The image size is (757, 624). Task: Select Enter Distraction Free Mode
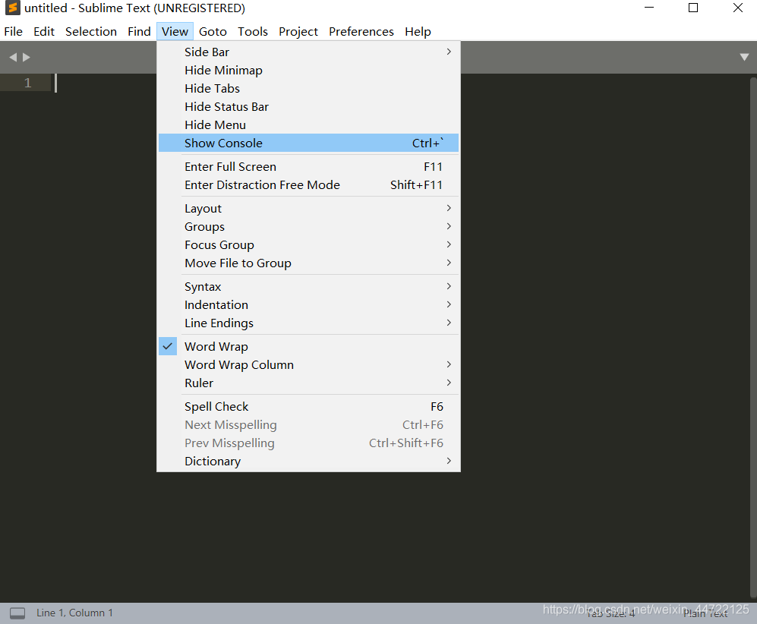tap(308, 184)
